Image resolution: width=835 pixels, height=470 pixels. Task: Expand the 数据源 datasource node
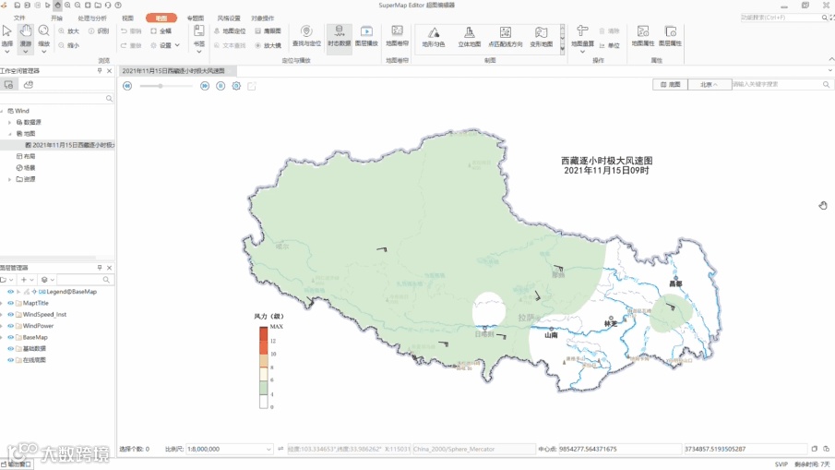click(9, 122)
